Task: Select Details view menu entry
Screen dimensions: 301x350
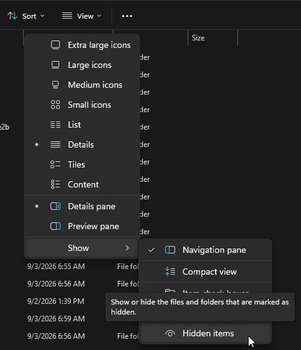Action: 82,144
